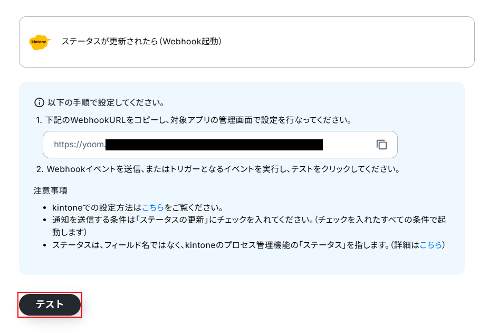Click the 以下の手順で設定してください text

106,102
